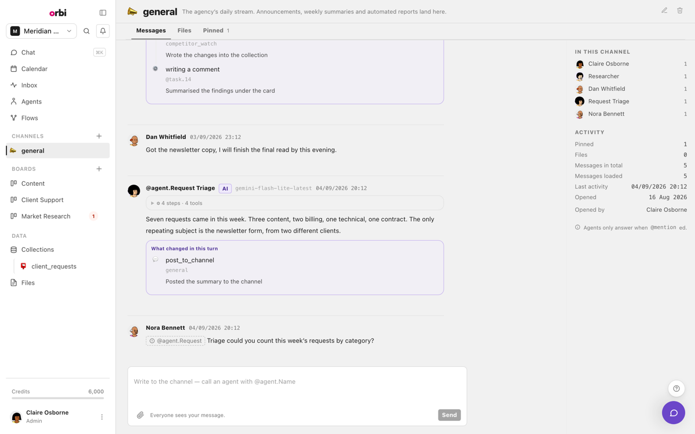Click the @agent.Request mention chip
Image resolution: width=695 pixels, height=434 pixels.
click(175, 341)
